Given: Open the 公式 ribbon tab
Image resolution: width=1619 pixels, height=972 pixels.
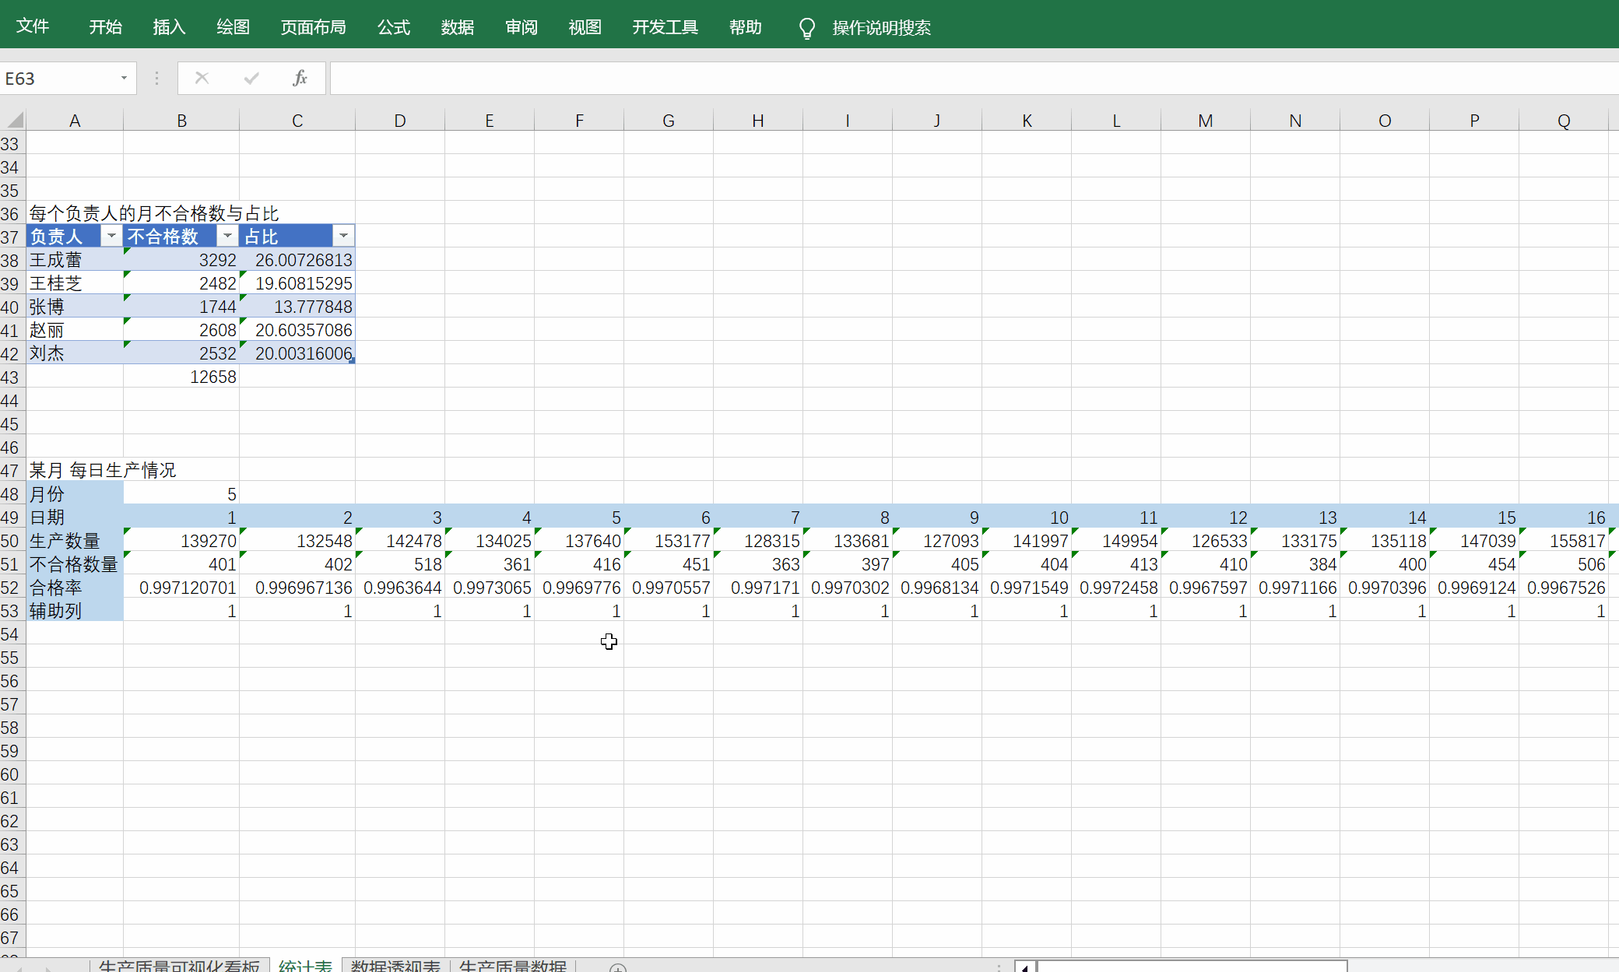Looking at the screenshot, I should 393,27.
